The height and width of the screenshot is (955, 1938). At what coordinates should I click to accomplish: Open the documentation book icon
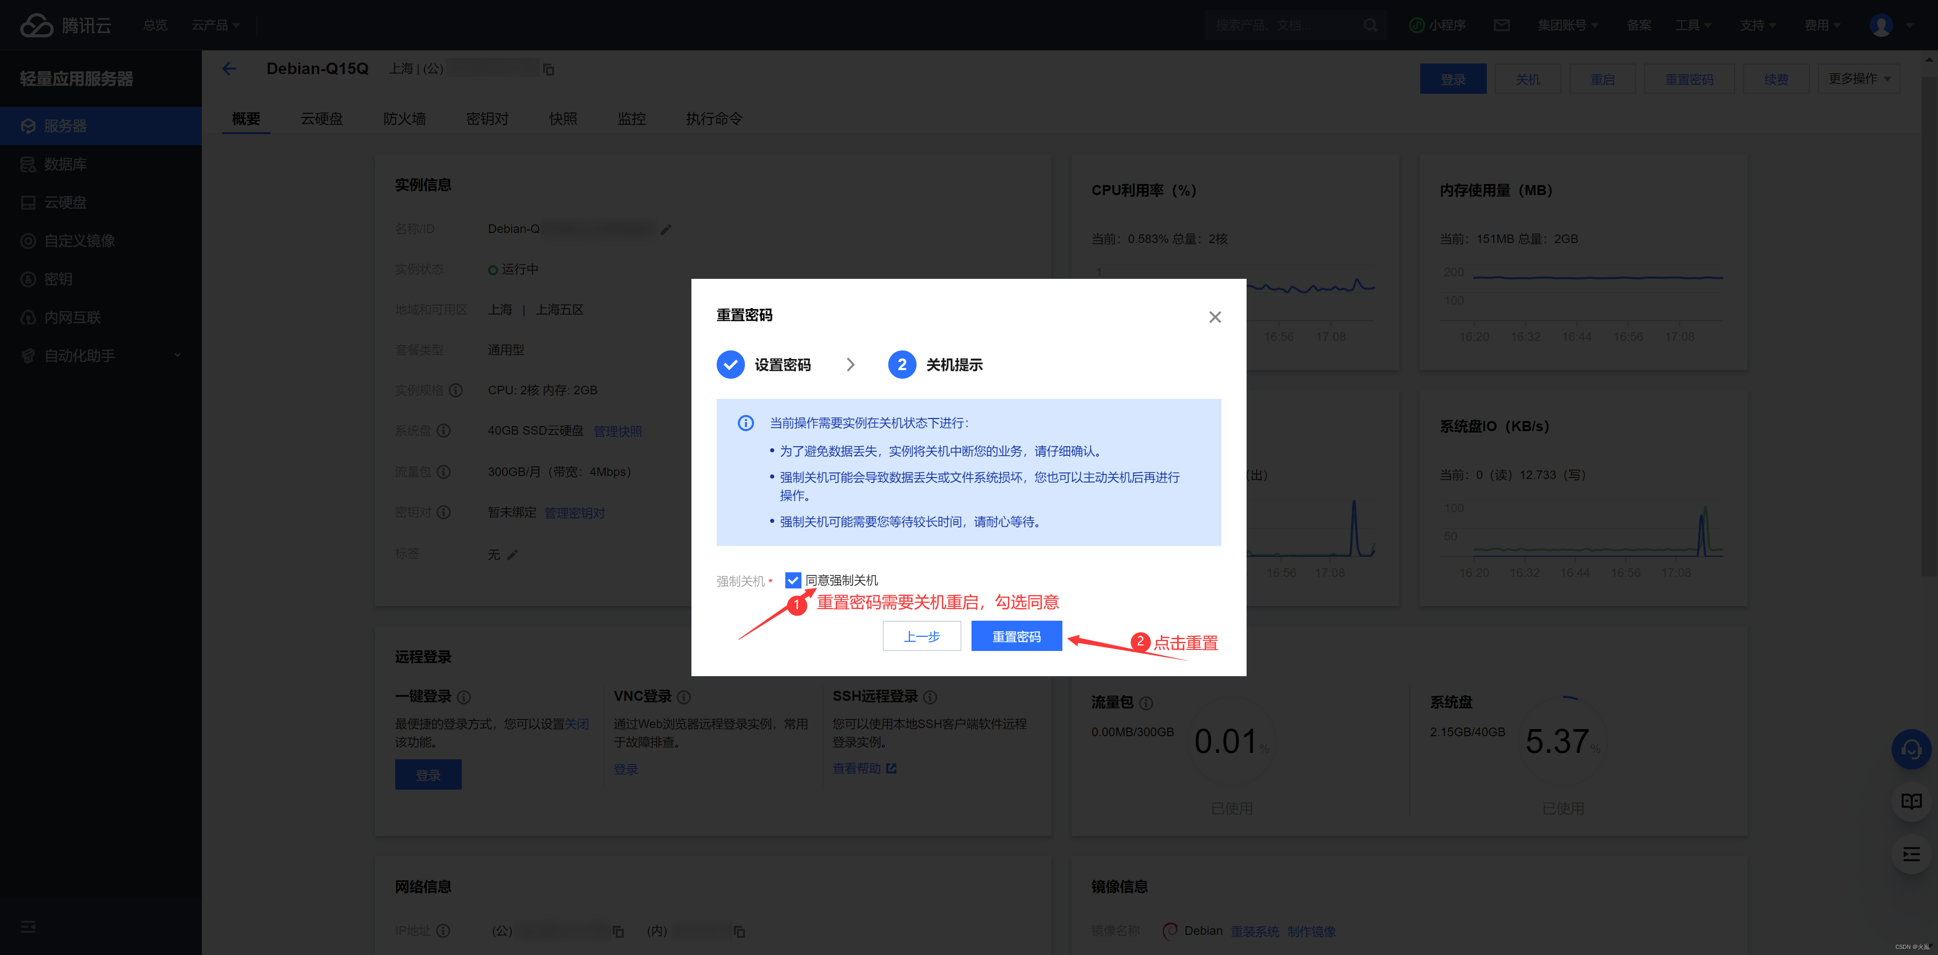(1912, 801)
